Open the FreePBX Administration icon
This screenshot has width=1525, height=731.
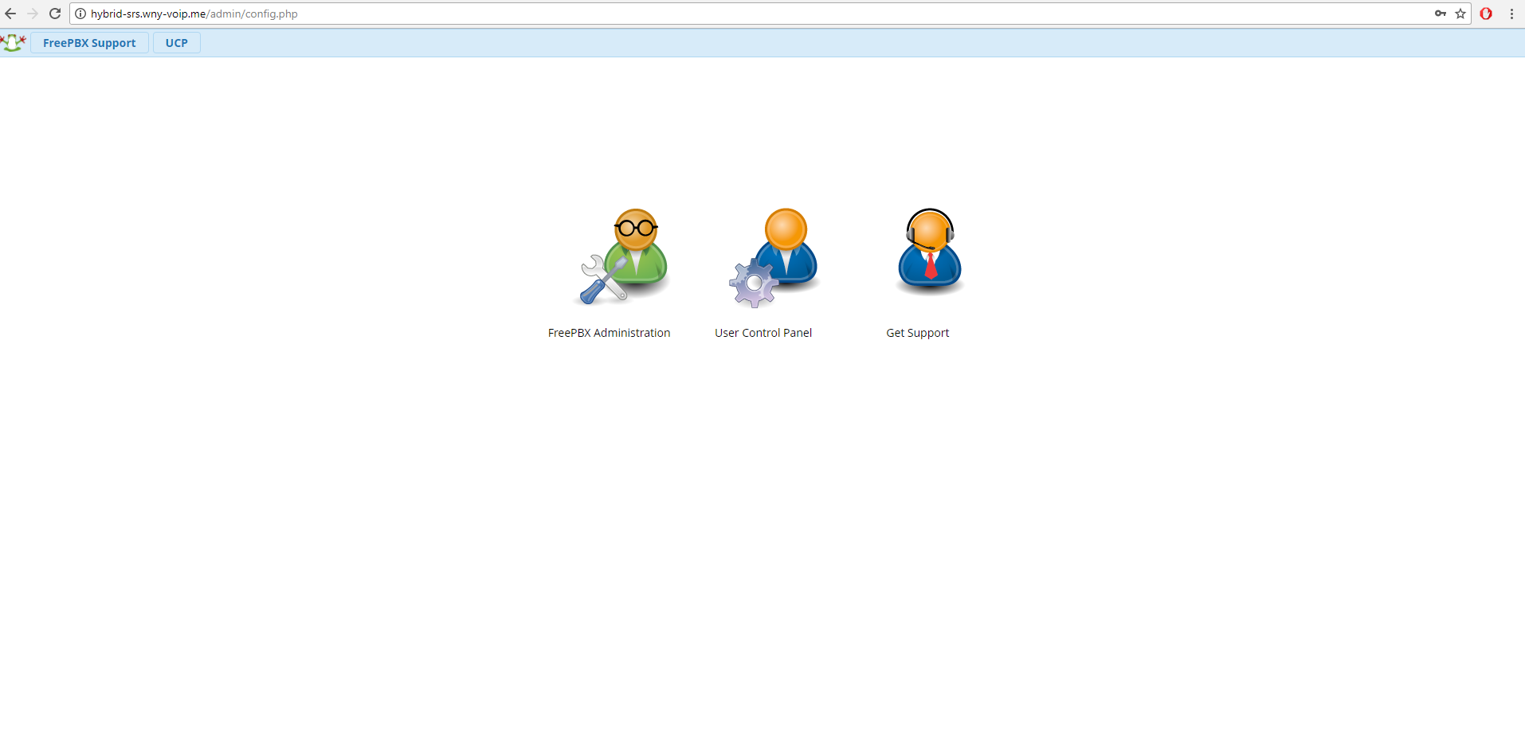[623, 257]
